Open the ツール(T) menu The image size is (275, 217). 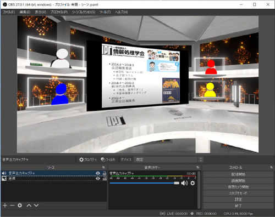pos(105,12)
